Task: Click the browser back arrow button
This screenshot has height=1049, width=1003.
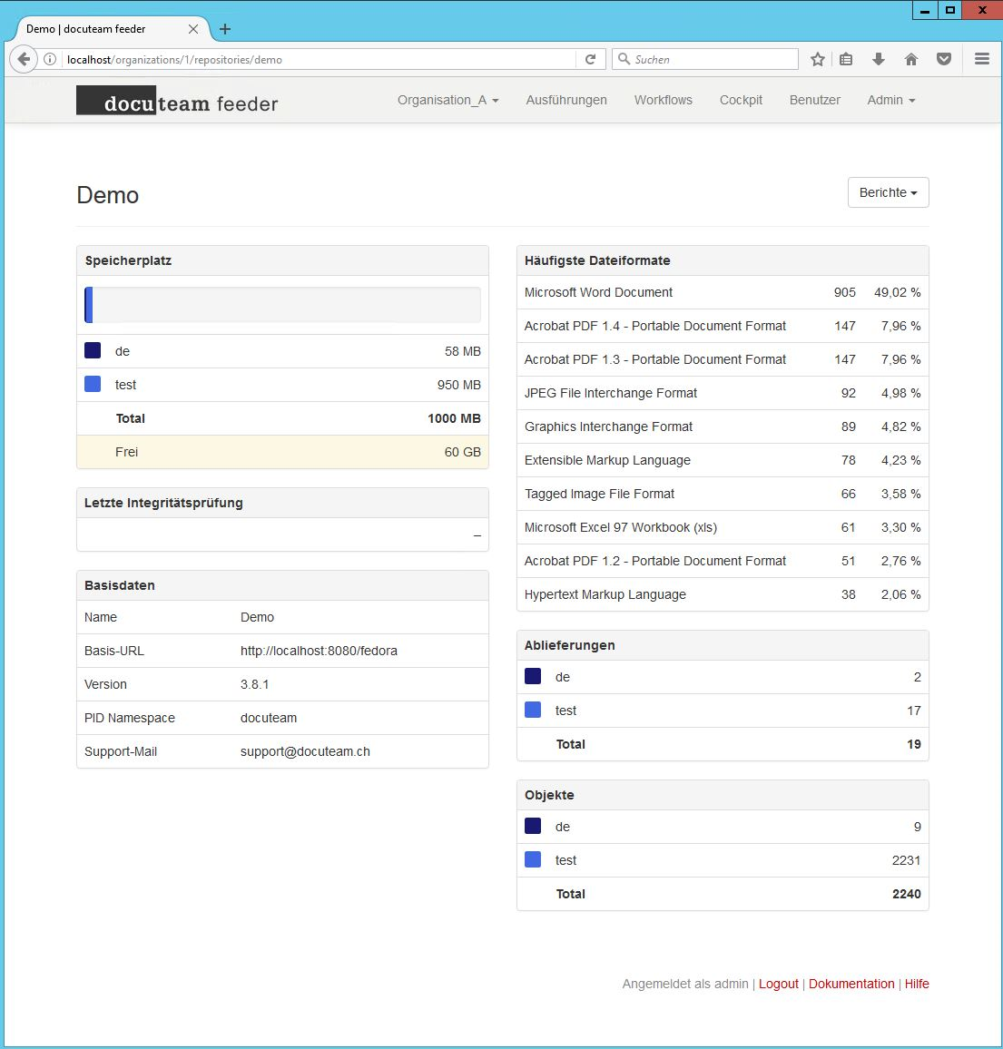Action: (x=24, y=59)
